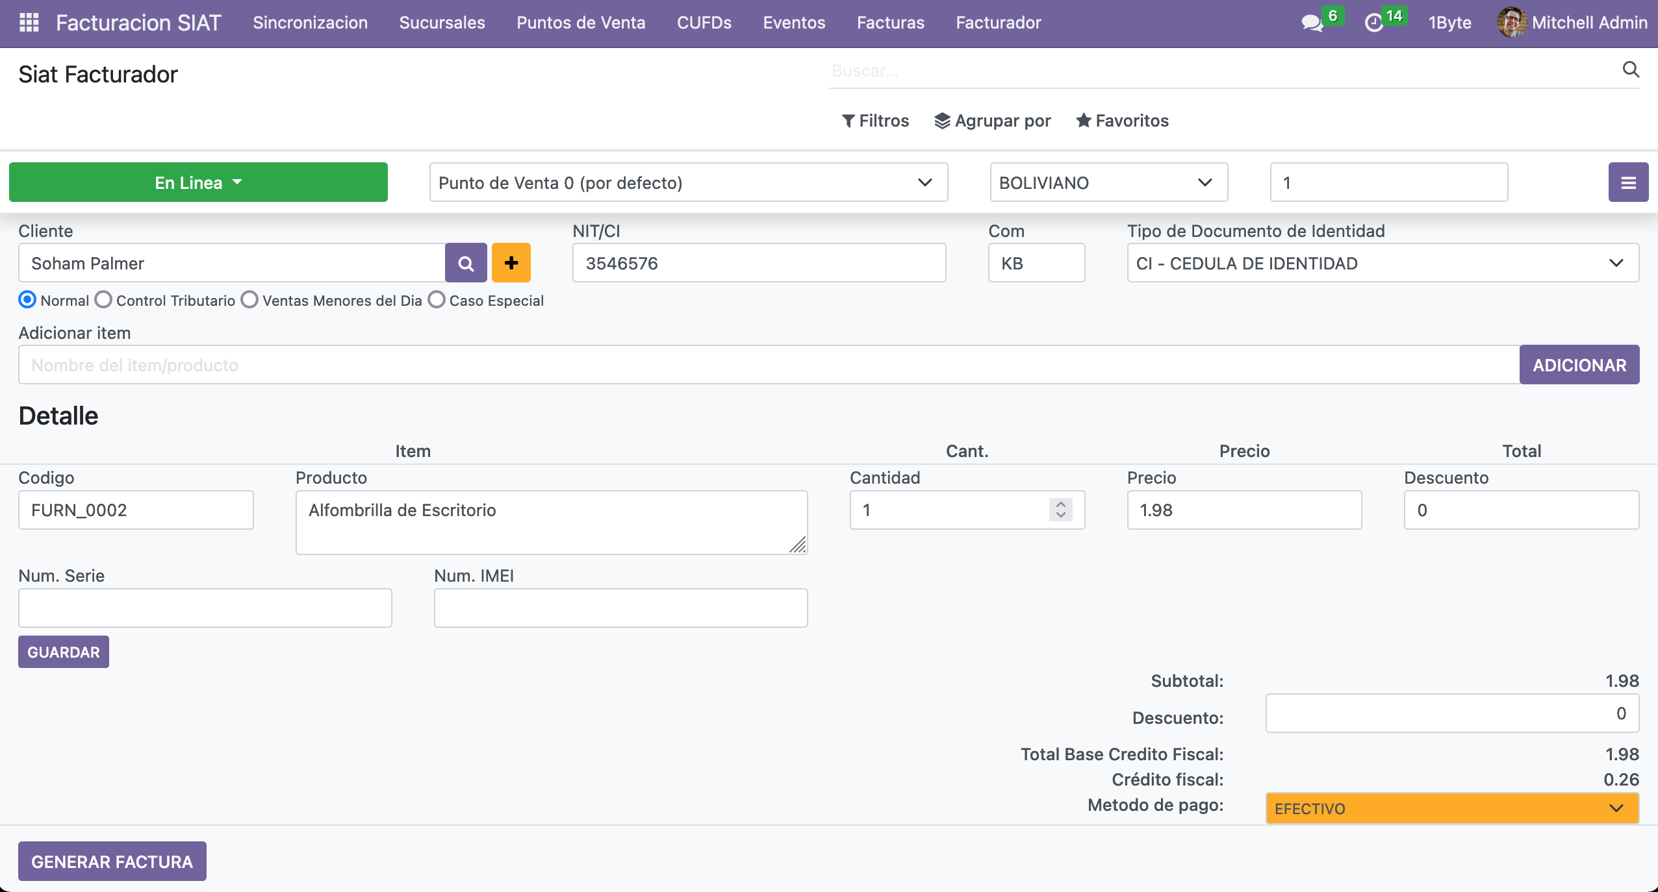Click the Cantidad stepper arrows
This screenshot has height=892, width=1658.
pos(1060,510)
